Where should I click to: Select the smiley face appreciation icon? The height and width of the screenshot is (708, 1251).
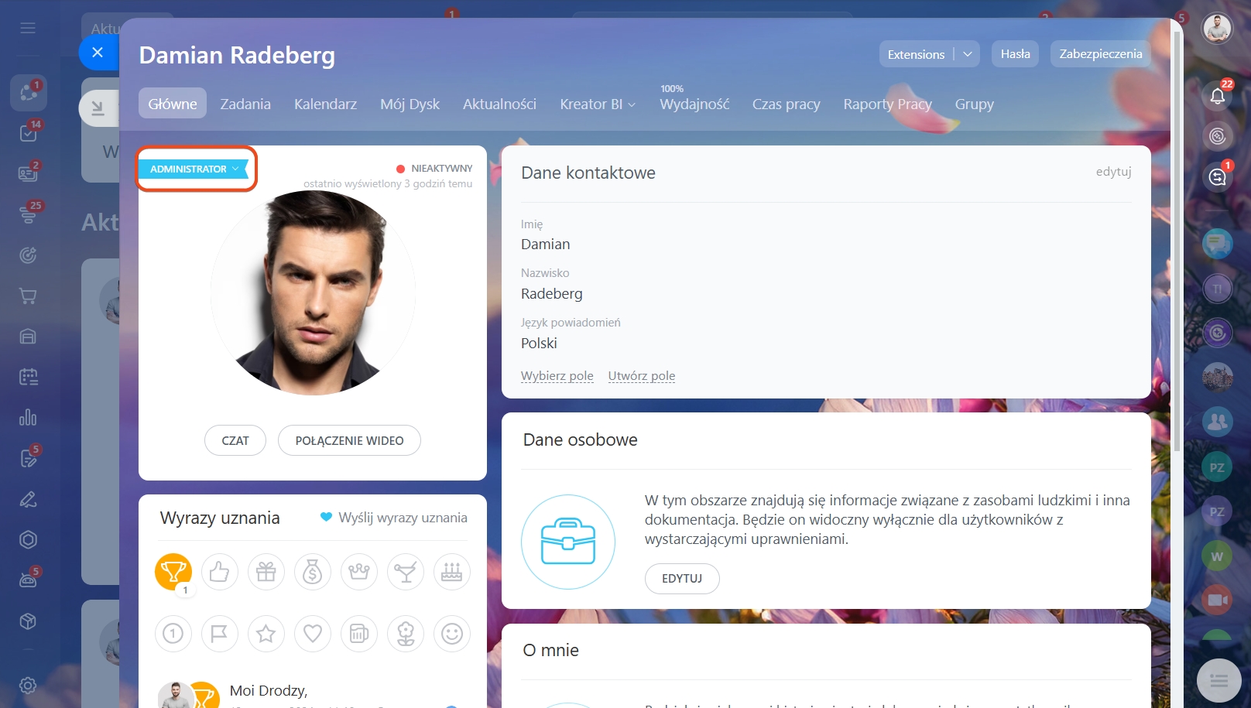point(452,634)
